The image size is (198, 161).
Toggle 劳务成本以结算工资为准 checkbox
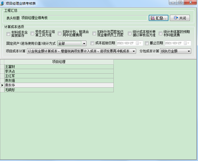[32, 34]
